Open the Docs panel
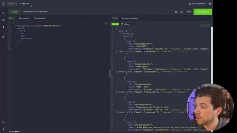Image resolution: width=237 pixels, height=133 pixels. [189, 12]
